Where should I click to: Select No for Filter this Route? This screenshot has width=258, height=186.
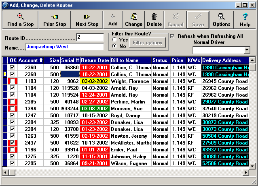tap(114, 46)
